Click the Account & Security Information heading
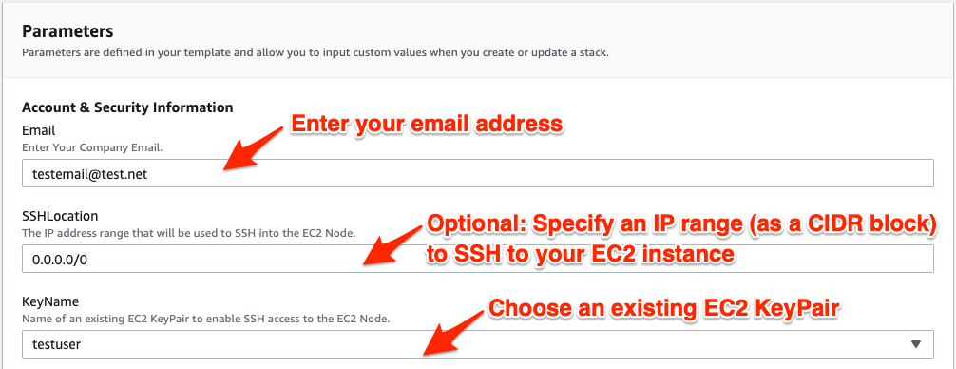 127,108
